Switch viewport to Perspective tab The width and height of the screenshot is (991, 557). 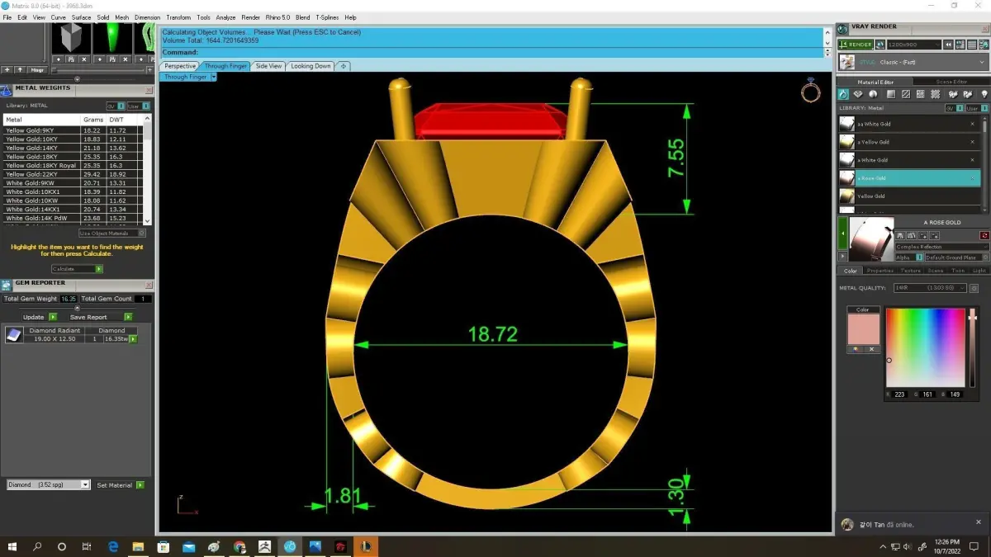(180, 66)
